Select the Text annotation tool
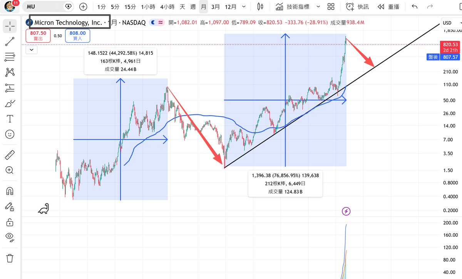This screenshot has width=462, height=279. click(10, 119)
